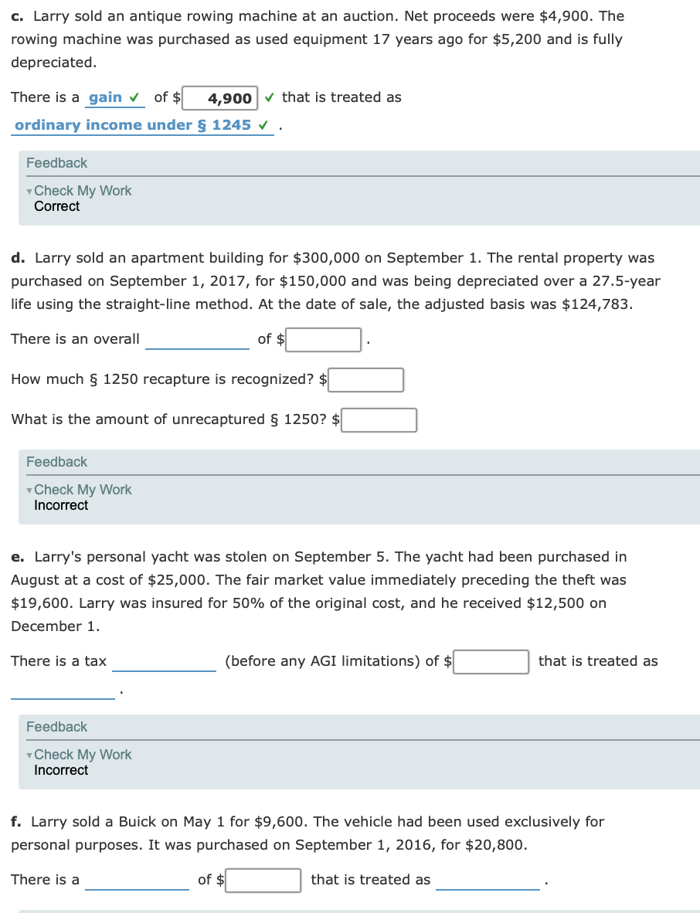Expand Check My Work in part d feedback

[x=82, y=489]
